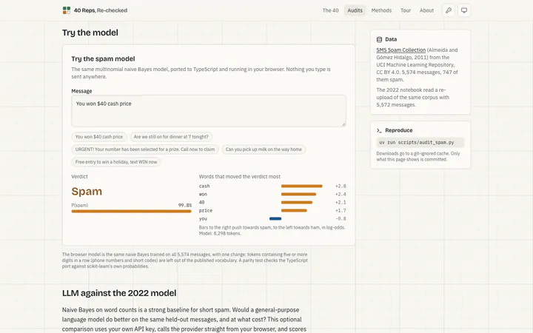Click the +2.4 value for won
533x333 pixels.
click(341, 195)
